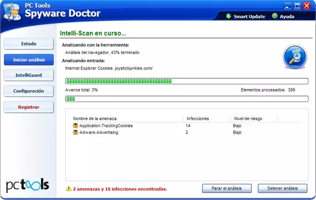Sort by Nombre de la amenaza column

[95, 119]
